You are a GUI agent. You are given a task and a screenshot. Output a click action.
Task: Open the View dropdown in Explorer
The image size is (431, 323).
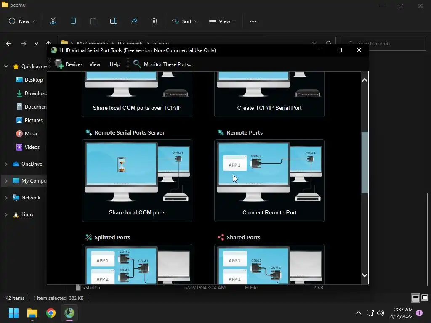click(222, 21)
